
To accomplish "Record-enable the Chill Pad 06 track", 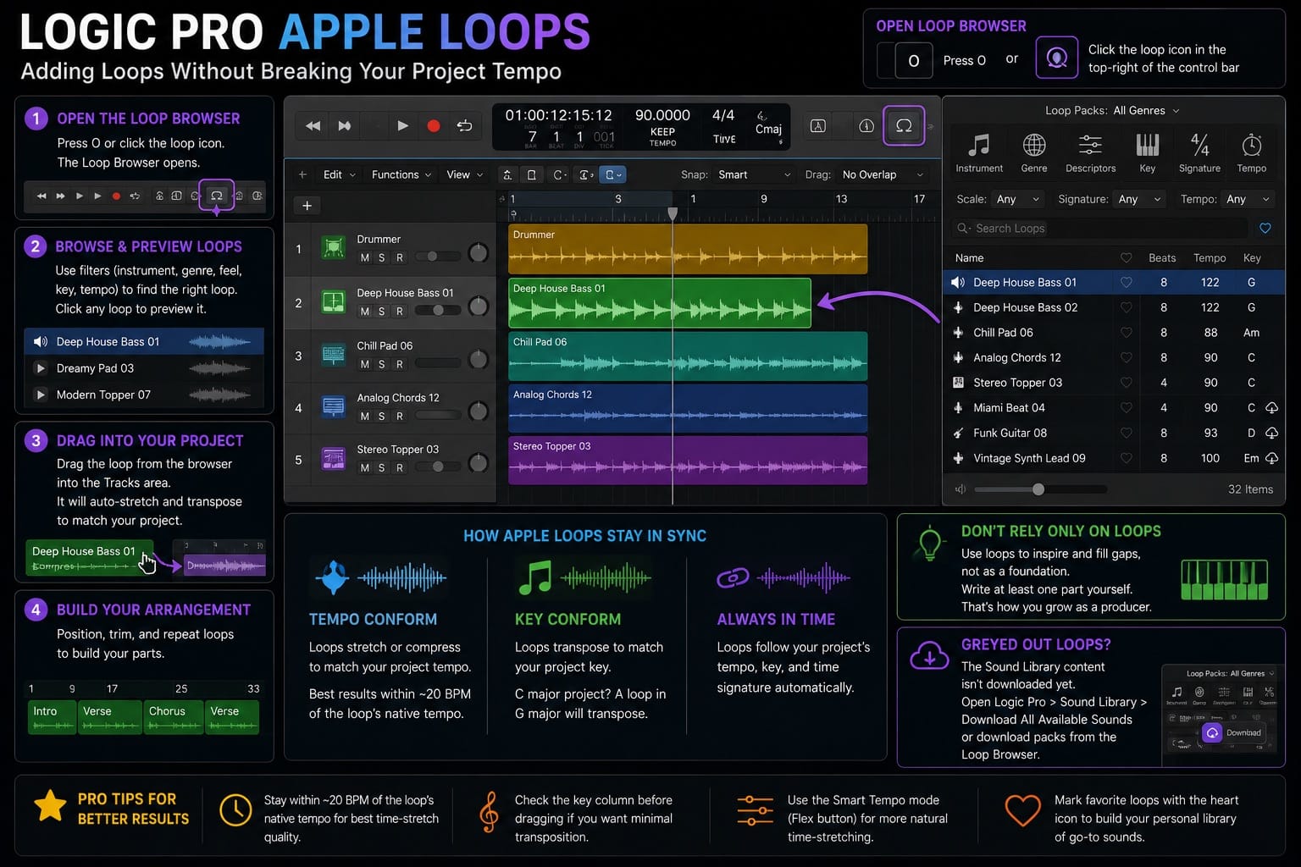I will pyautogui.click(x=399, y=364).
